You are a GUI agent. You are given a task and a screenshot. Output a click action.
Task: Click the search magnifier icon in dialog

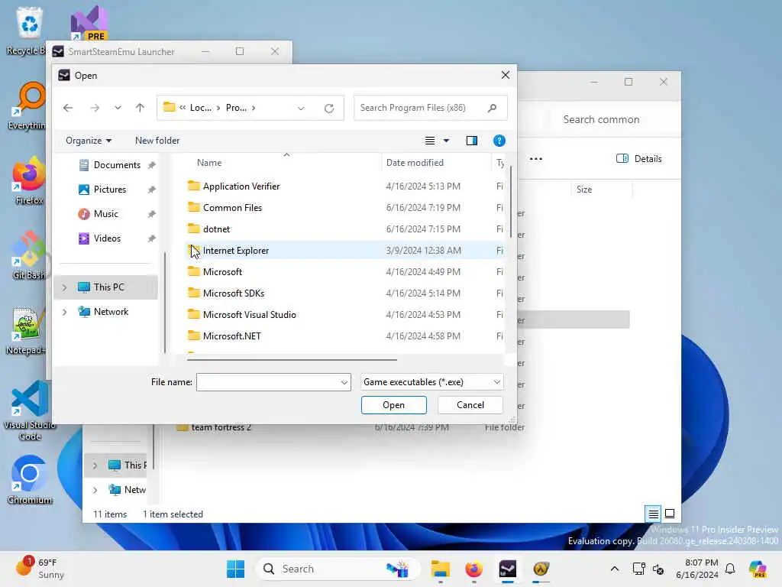[x=493, y=108]
